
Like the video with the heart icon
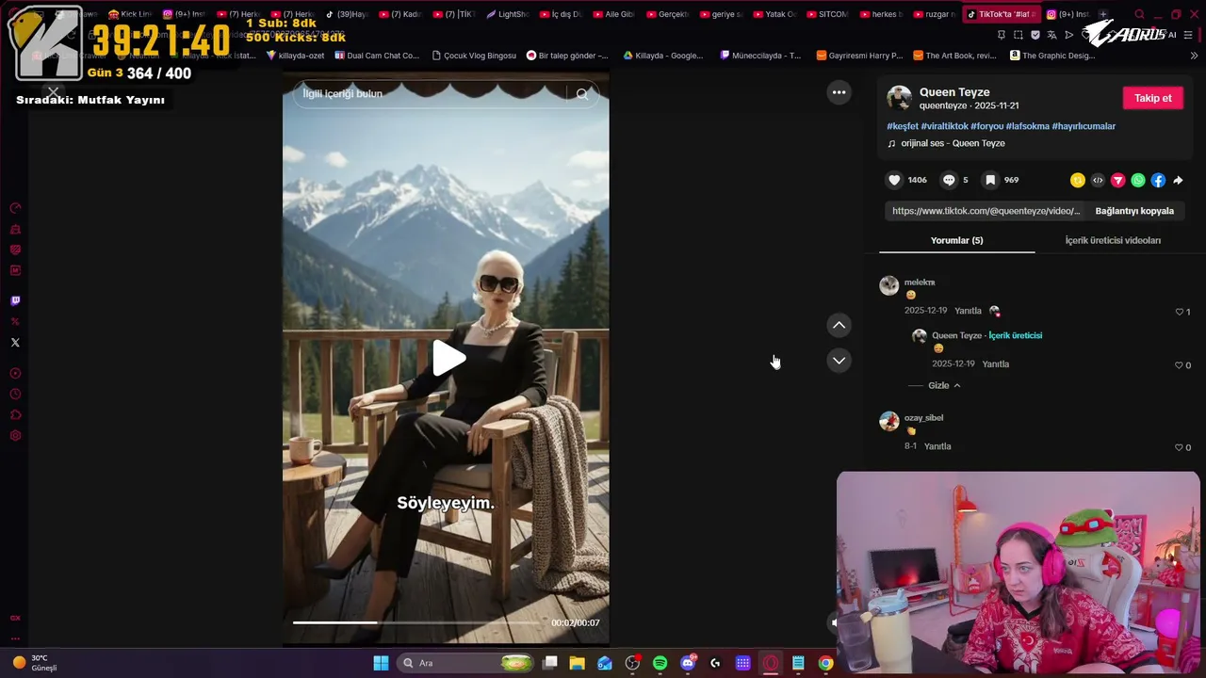coord(894,180)
